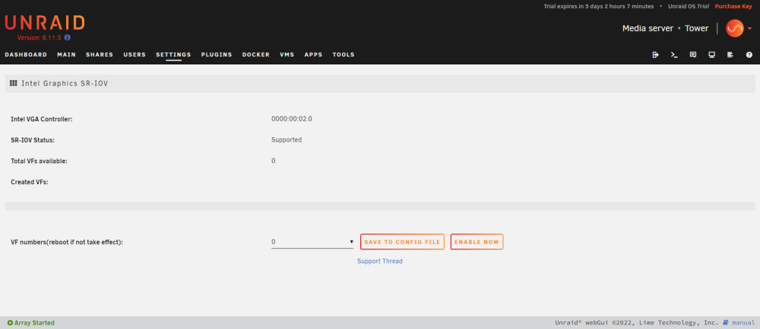Click the UNRAID logo

(x=45, y=23)
